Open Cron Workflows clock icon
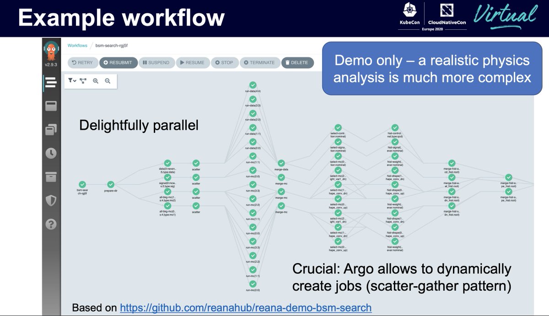 tap(51, 154)
